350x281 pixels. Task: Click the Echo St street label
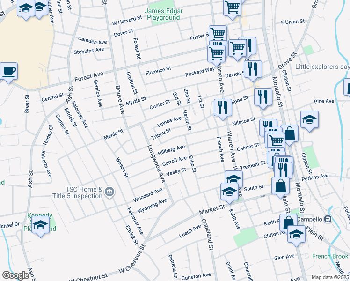pos(192,164)
